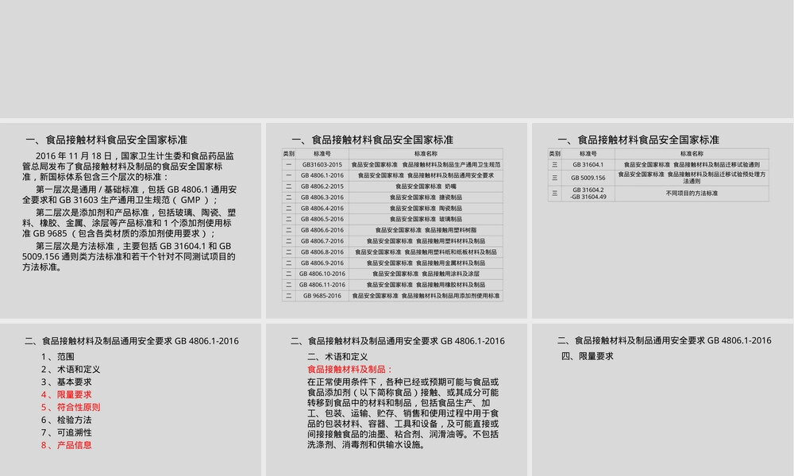Click table cell 'GB 5009.156'

588,178
